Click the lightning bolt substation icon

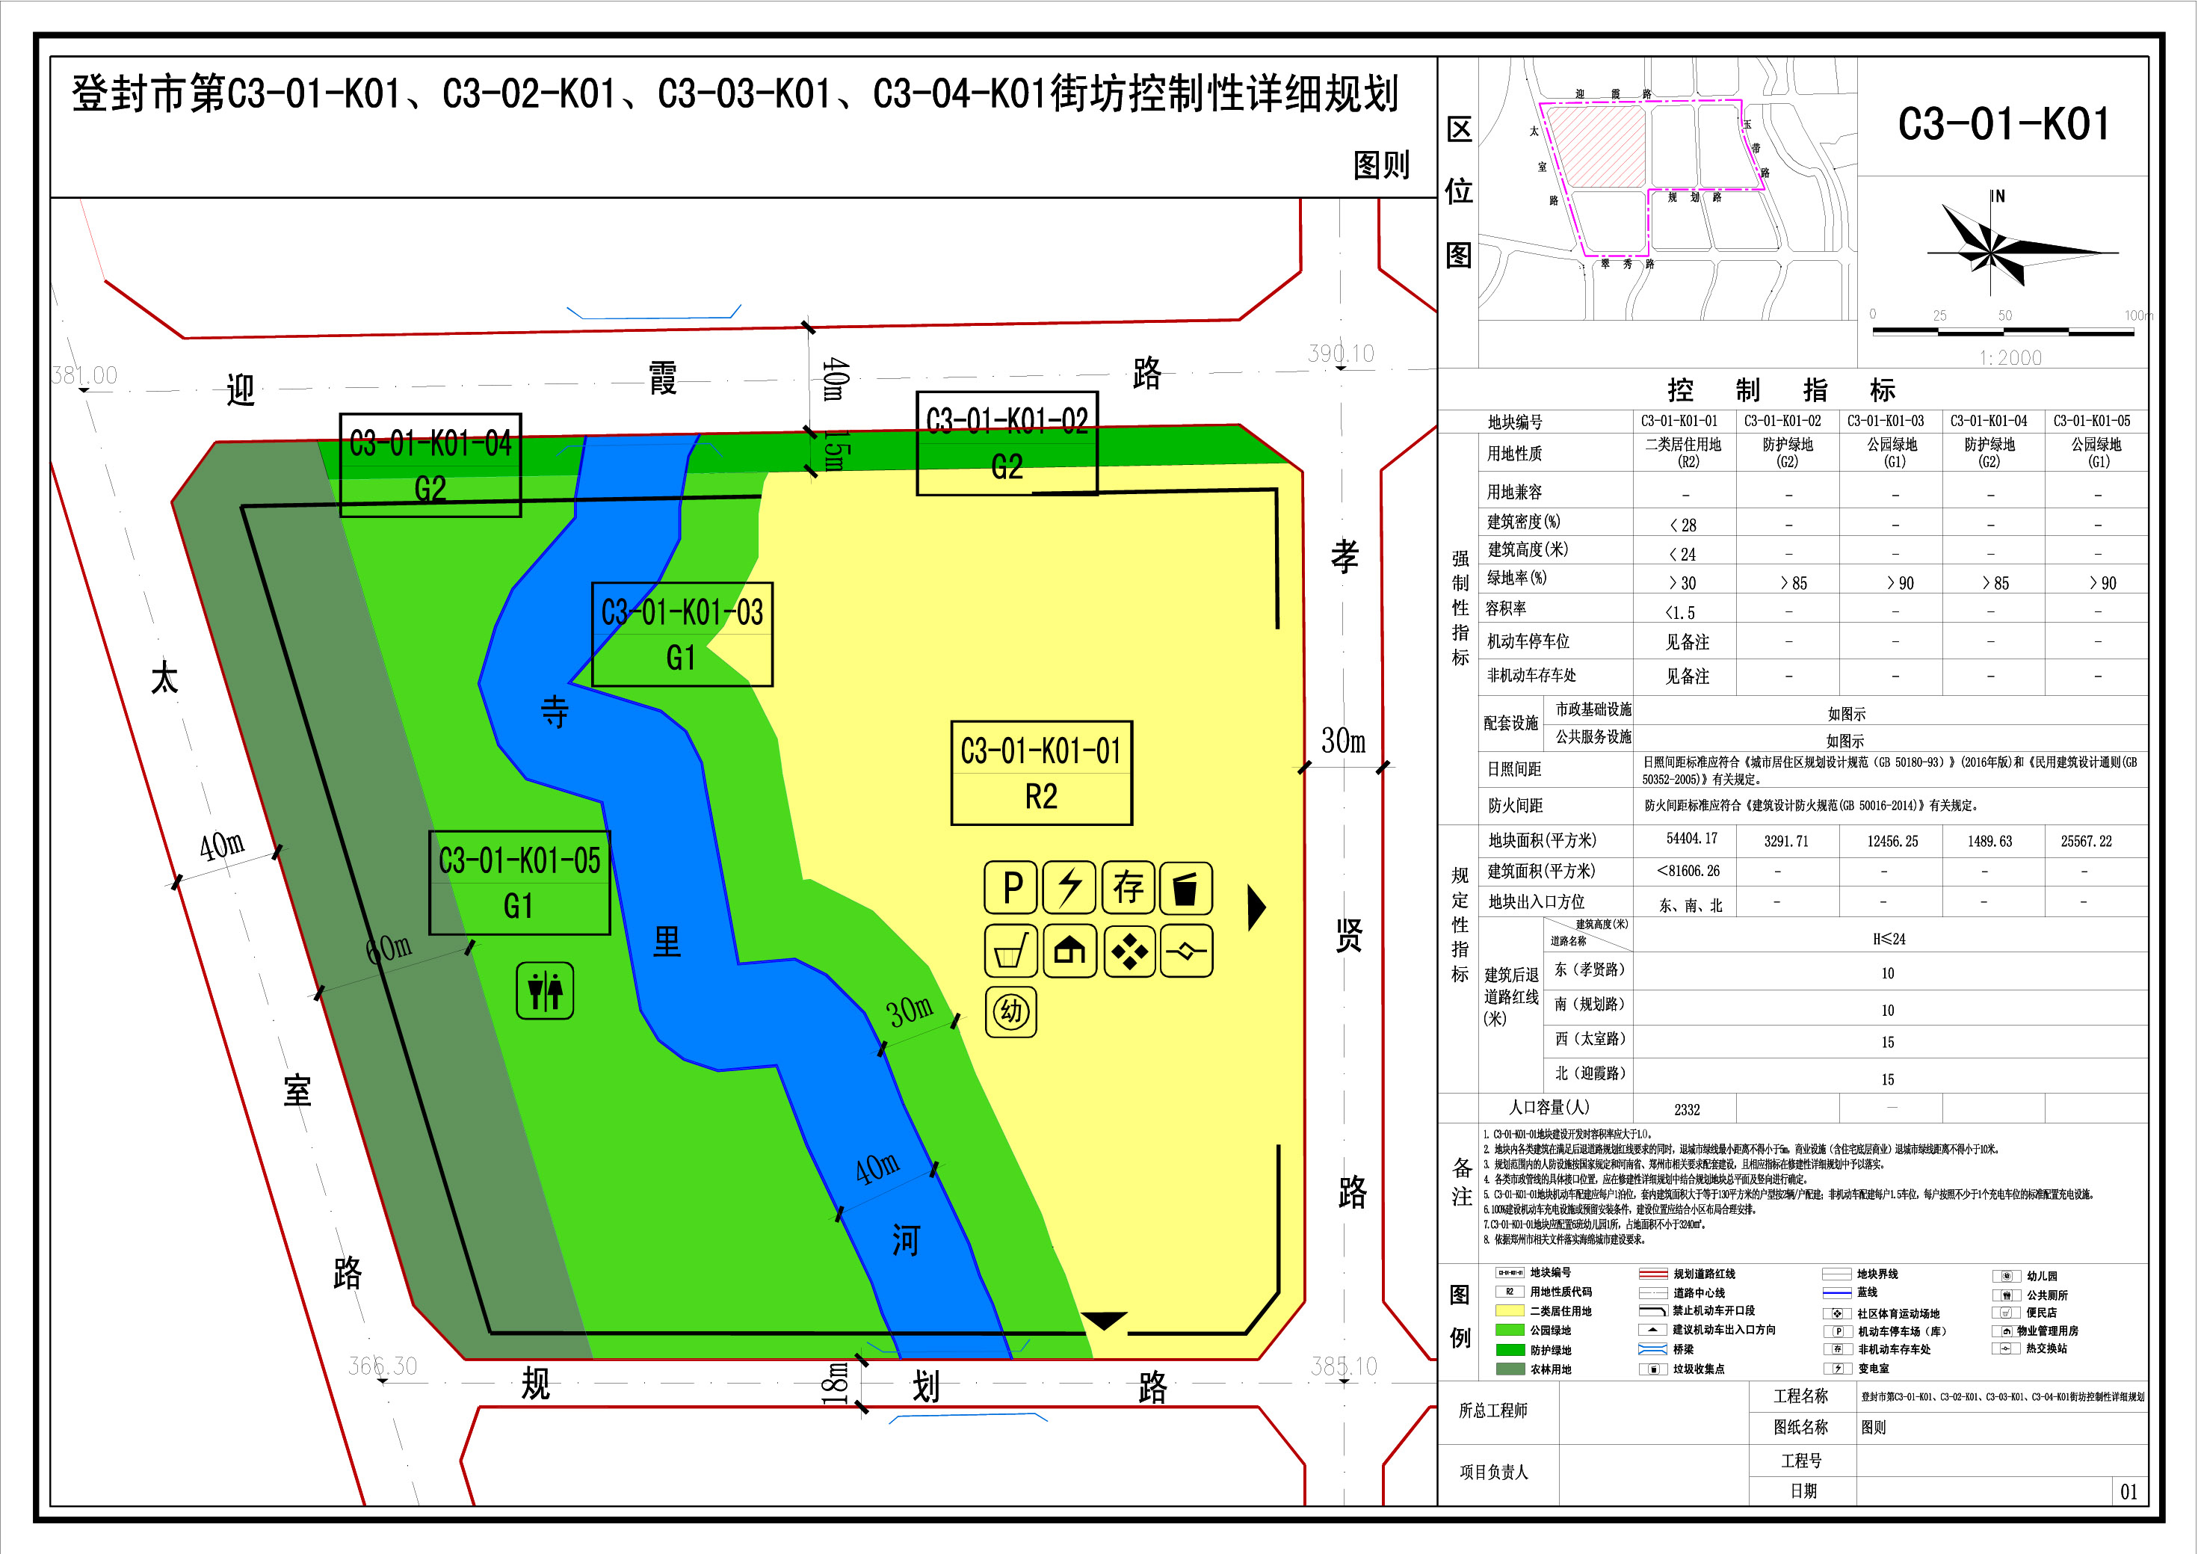pos(1069,887)
